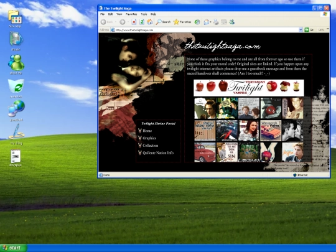Open the about me messenger icon
The height and width of the screenshot is (252, 336).
tap(16, 65)
